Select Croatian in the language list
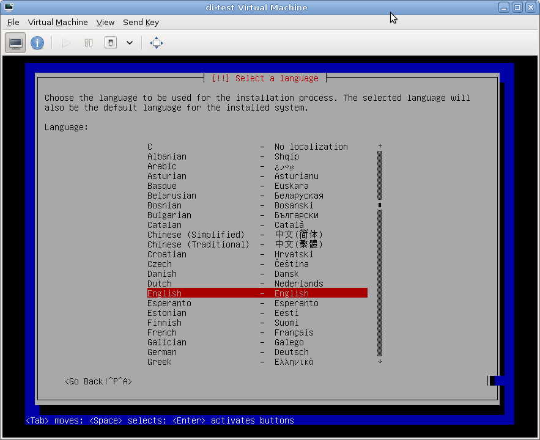Screen dimensions: 540x440 [x=257, y=254]
